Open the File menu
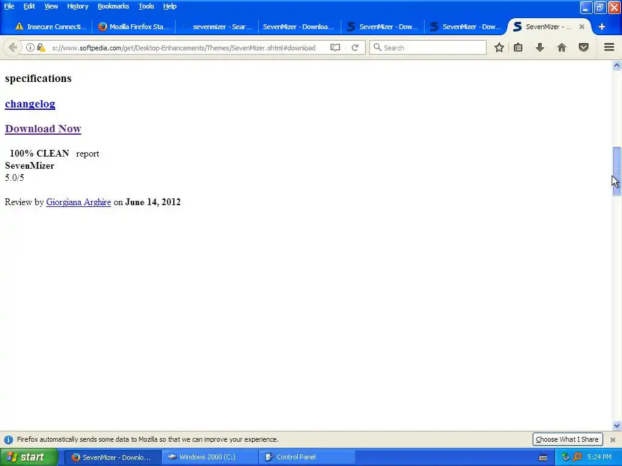 click(x=9, y=6)
